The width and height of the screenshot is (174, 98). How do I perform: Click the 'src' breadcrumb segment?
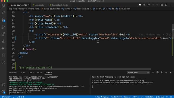point(16,9)
